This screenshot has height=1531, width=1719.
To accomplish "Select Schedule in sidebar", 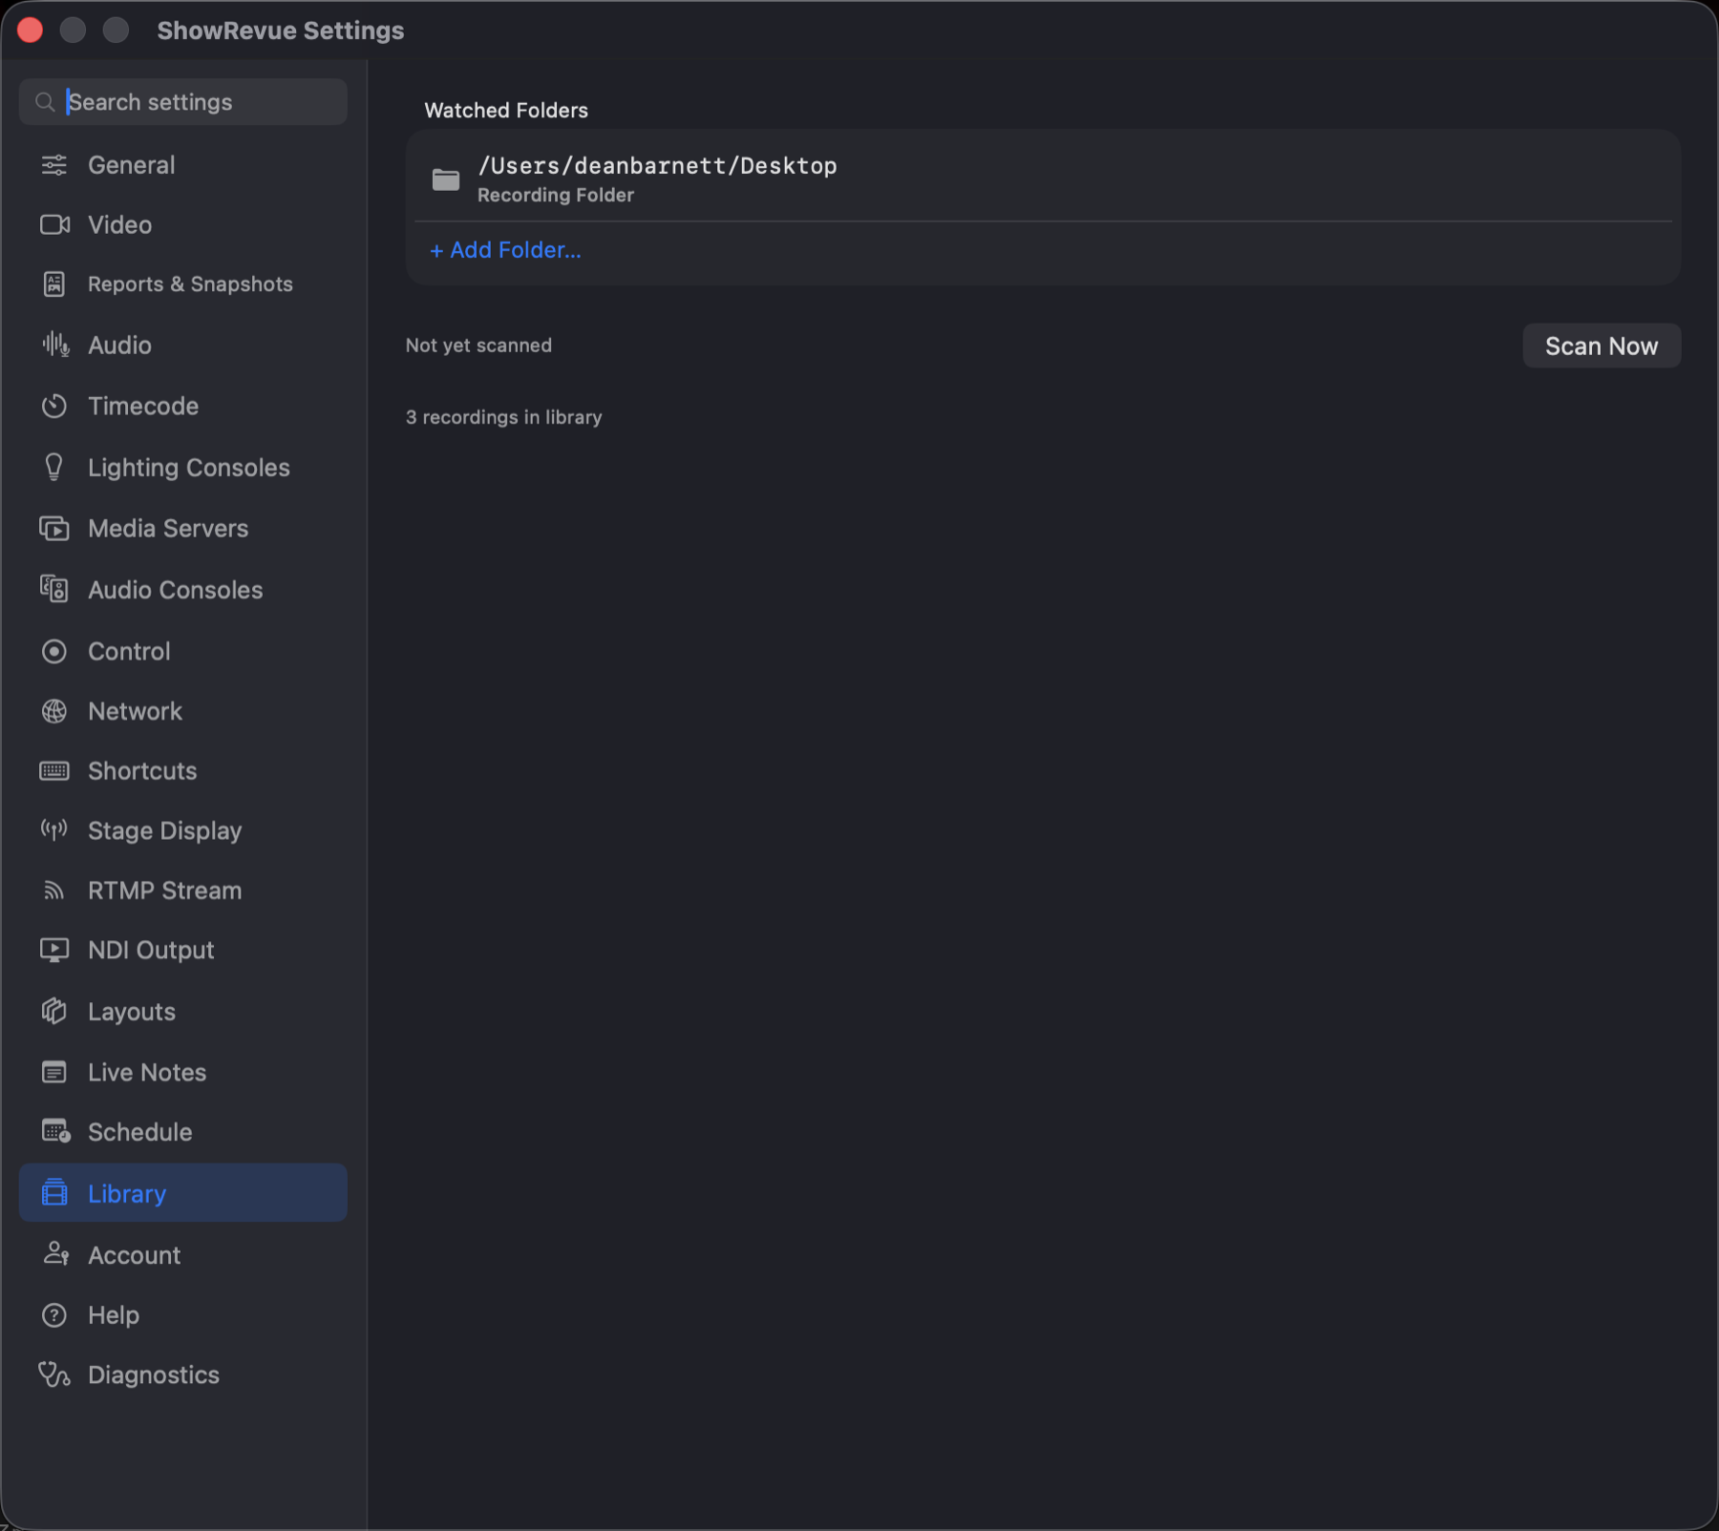I will coord(182,1131).
